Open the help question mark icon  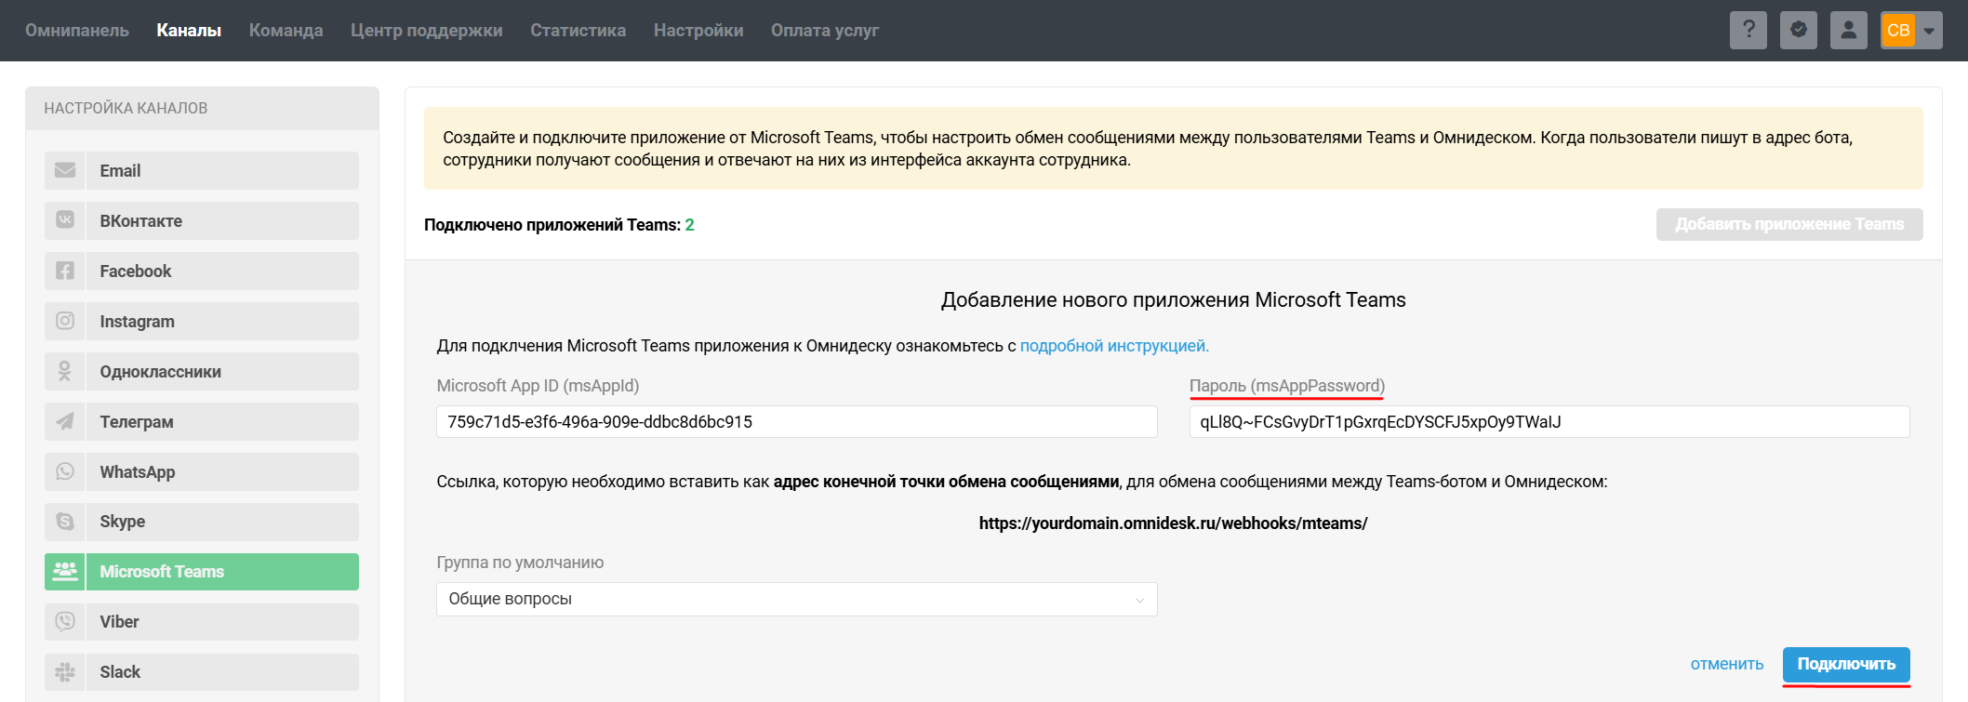click(x=1749, y=31)
